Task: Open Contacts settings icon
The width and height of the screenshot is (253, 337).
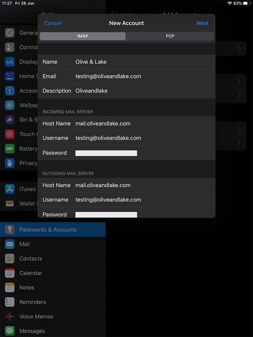Action: [x=10, y=259]
